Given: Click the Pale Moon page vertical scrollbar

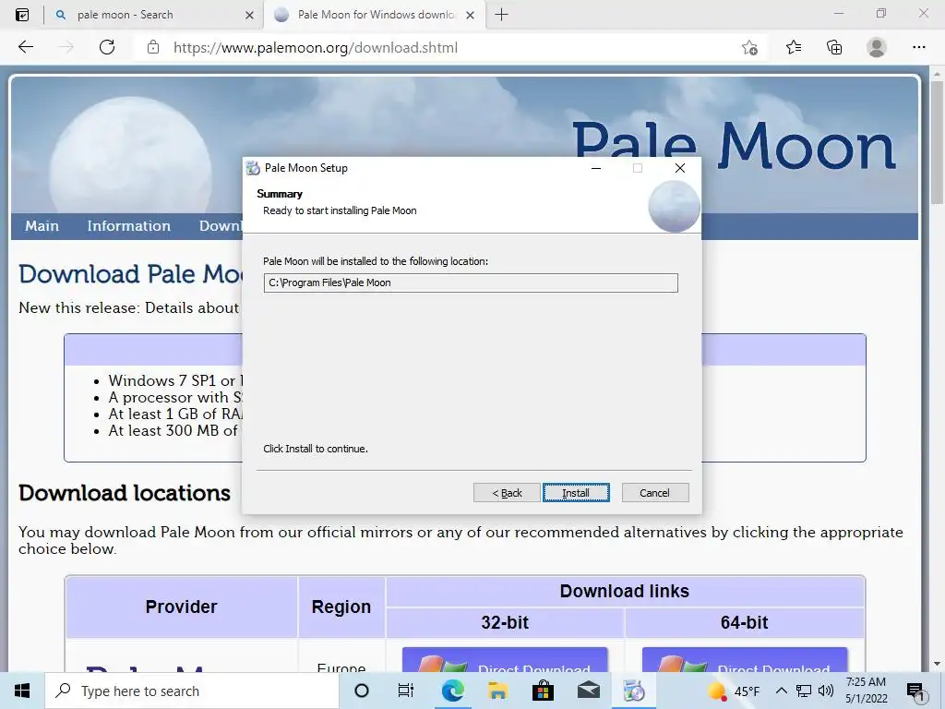Looking at the screenshot, I should click(x=937, y=143).
